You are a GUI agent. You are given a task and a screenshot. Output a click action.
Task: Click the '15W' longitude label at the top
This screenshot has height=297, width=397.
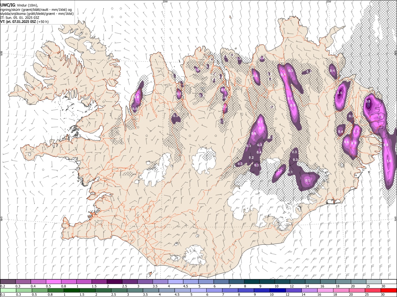(x=328, y=2)
